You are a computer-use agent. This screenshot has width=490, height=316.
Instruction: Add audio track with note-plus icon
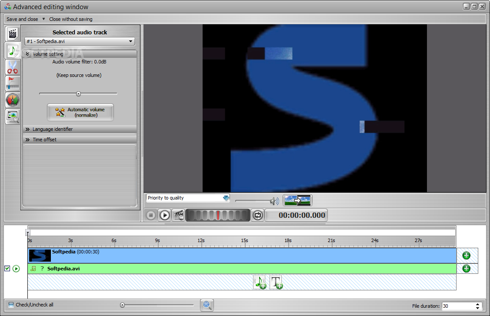260,282
